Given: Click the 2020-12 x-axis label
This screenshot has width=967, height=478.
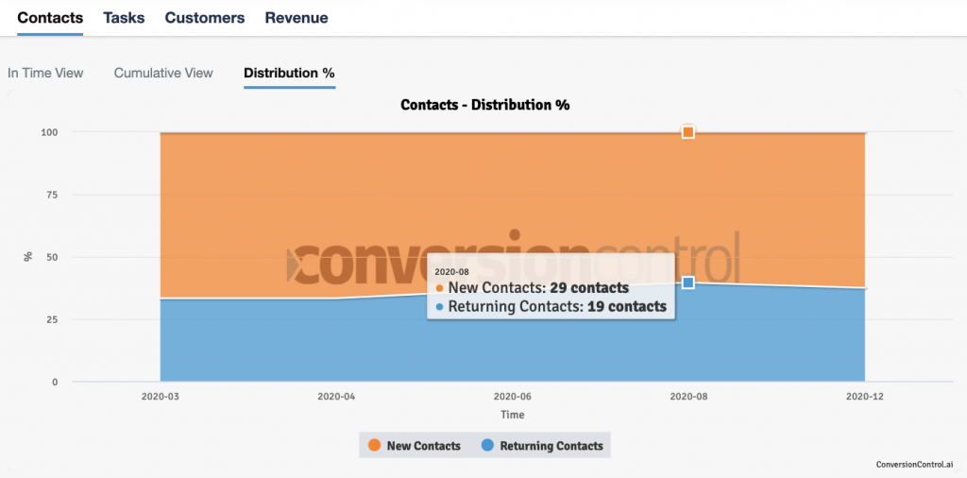Looking at the screenshot, I should [864, 397].
